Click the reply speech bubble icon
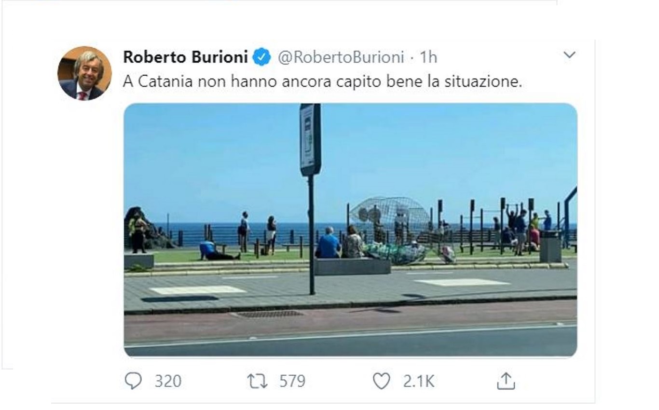 pyautogui.click(x=133, y=381)
